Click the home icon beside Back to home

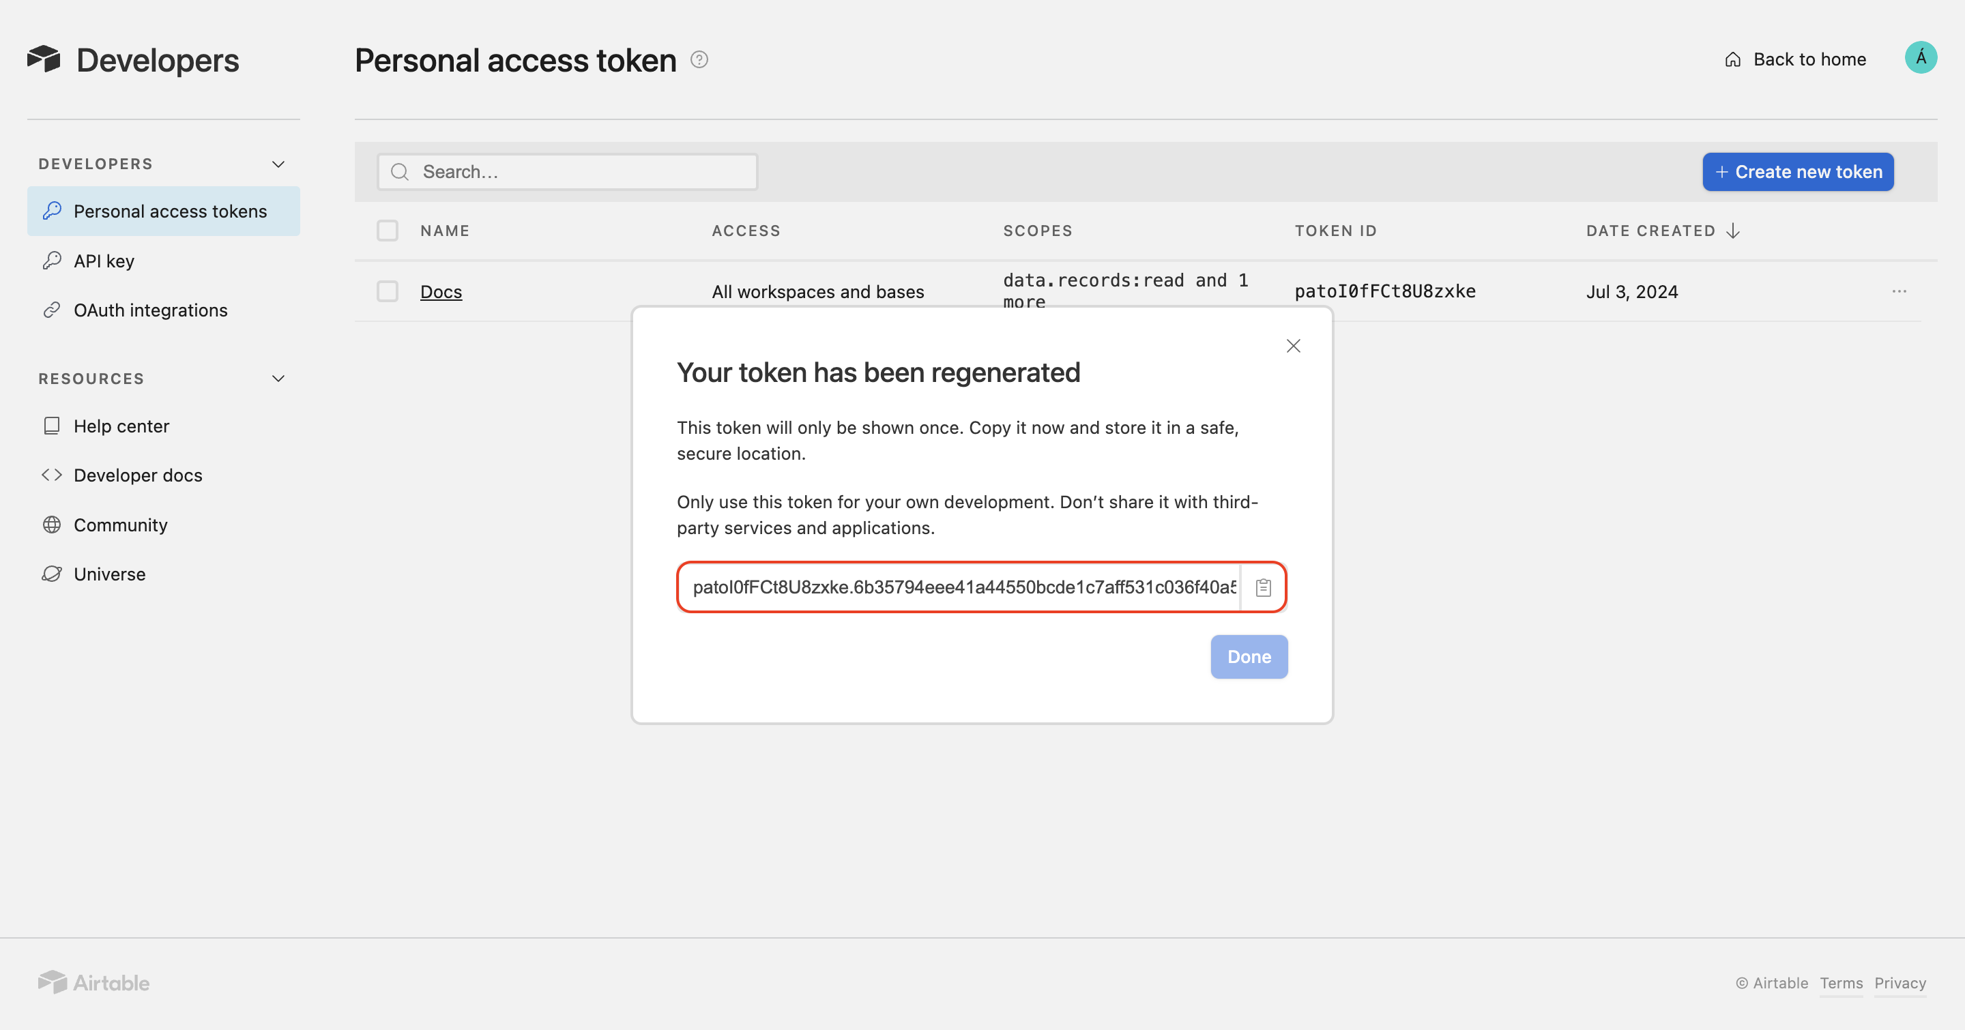tap(1733, 59)
